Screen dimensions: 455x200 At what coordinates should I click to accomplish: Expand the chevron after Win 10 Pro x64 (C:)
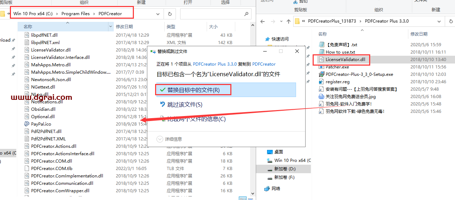(x=57, y=14)
